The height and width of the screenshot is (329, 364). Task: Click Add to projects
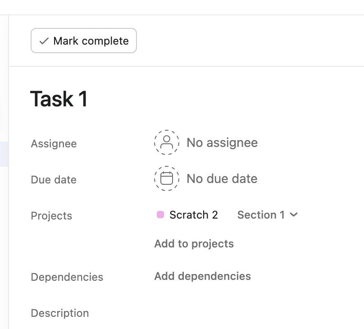point(194,244)
